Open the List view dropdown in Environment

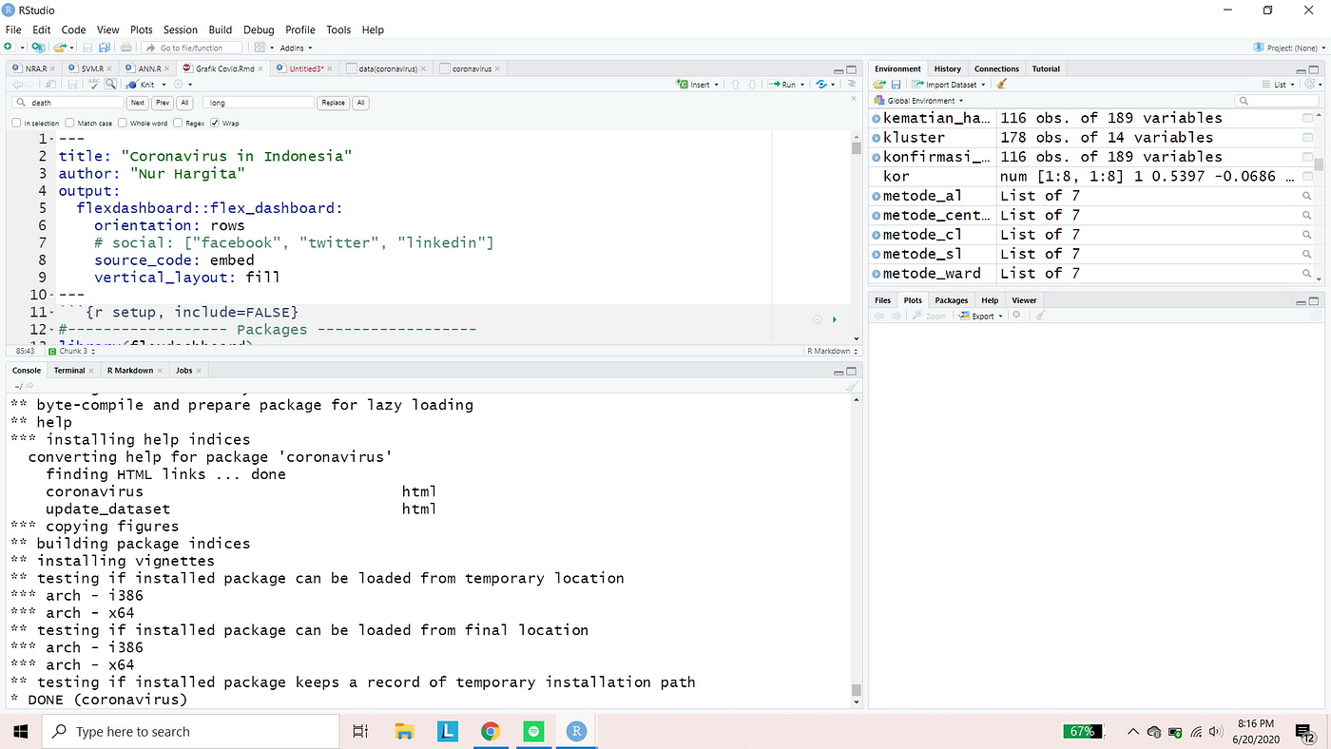coord(1279,85)
